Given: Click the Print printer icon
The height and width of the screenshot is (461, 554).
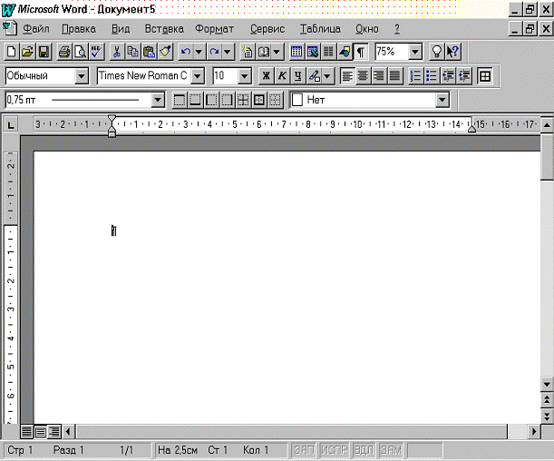Looking at the screenshot, I should (64, 52).
